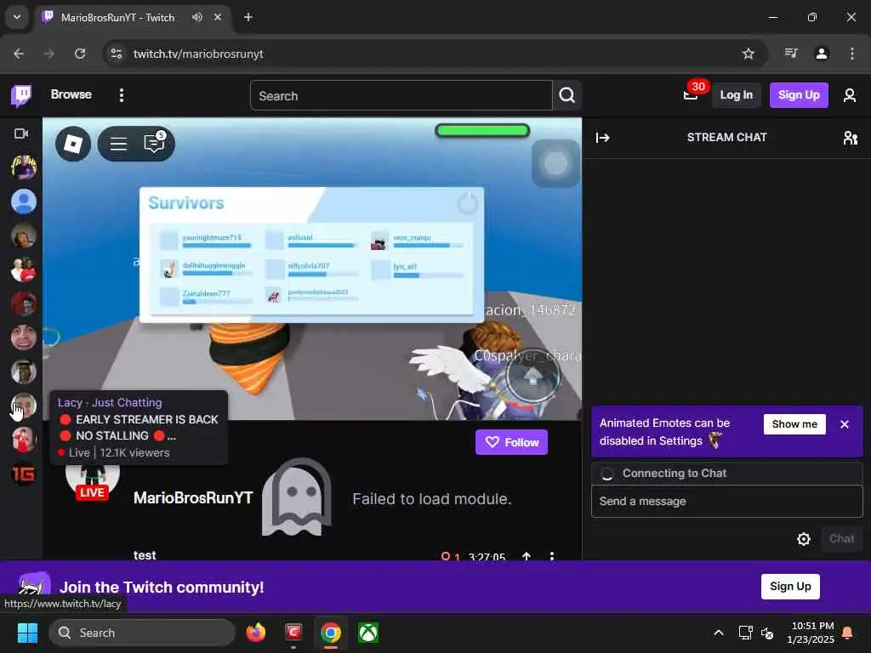
Task: Open the default blue silhouette channel avatar
Action: 24,201
